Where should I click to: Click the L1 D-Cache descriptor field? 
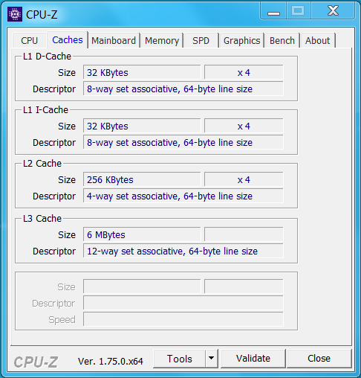183,89
